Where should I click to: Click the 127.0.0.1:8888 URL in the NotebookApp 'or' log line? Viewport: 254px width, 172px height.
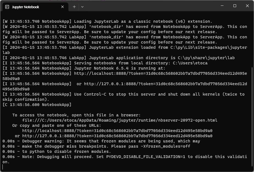125,86
